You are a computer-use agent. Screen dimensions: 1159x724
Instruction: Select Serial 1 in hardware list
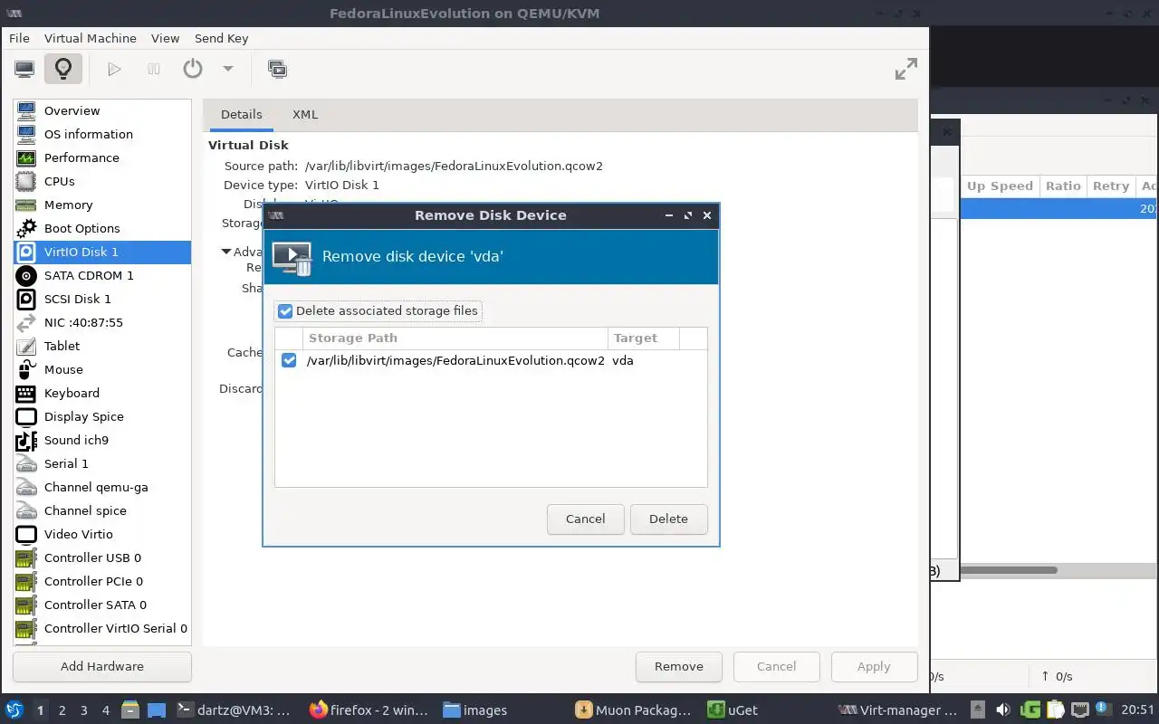click(102, 463)
